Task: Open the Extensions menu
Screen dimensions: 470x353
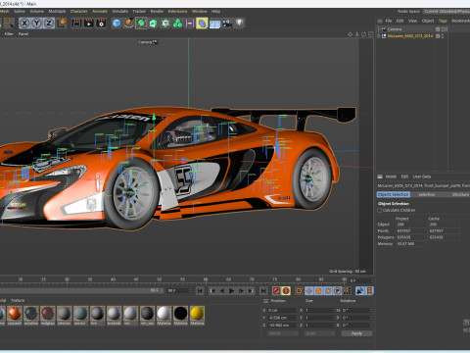Action: (x=178, y=11)
